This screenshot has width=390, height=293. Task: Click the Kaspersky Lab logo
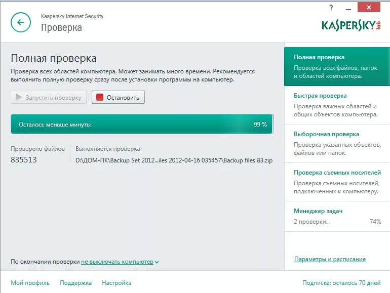pos(351,26)
